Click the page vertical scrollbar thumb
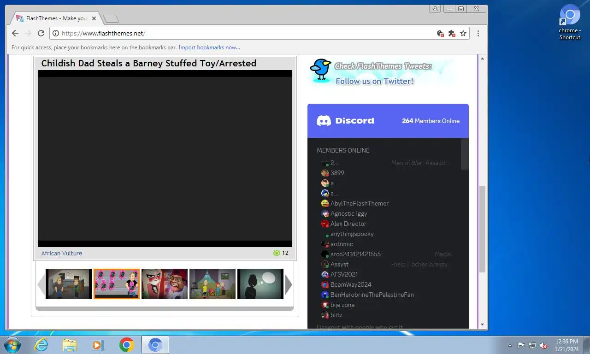 pos(483,229)
